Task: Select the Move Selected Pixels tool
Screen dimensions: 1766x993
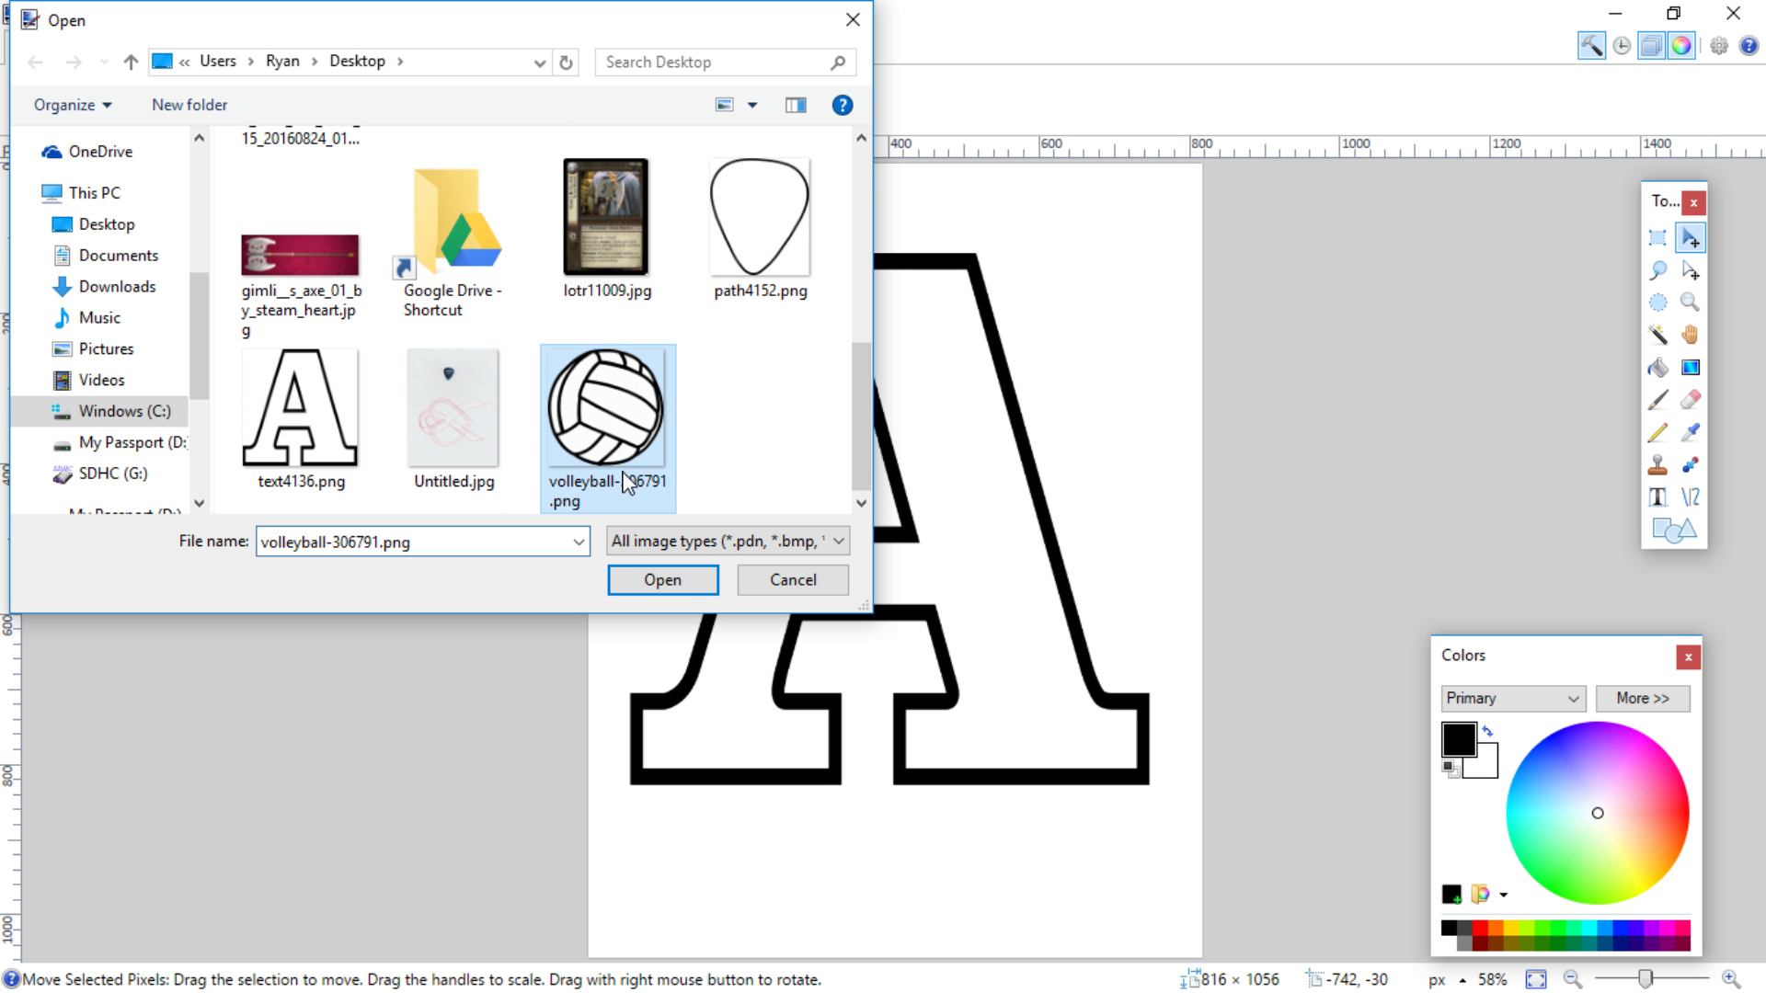Action: pyautogui.click(x=1690, y=238)
